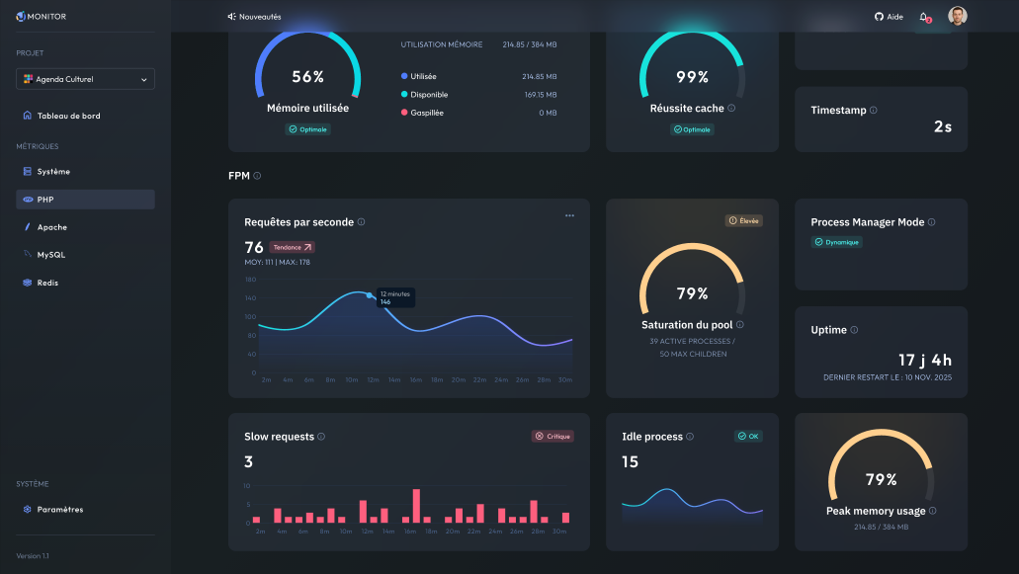
Task: Open the Redis metrics page
Action: point(85,283)
